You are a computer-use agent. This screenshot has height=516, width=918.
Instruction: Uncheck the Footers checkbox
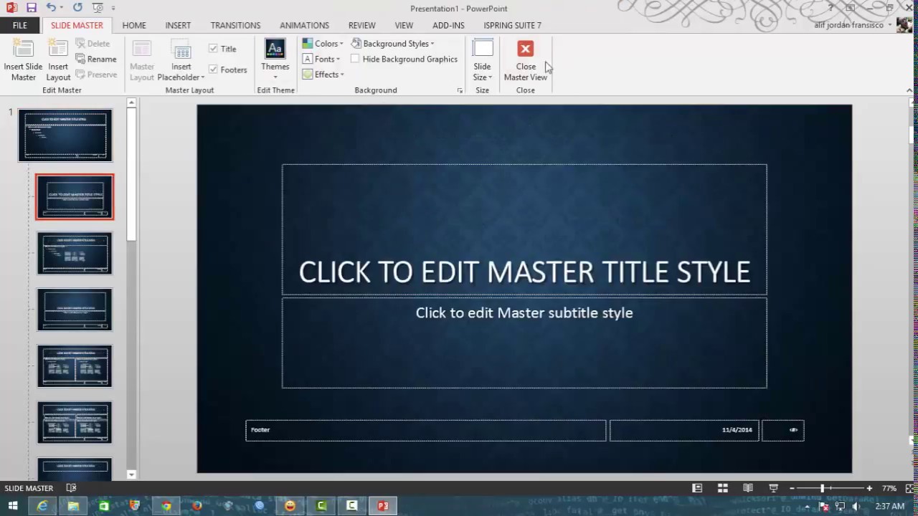tap(214, 70)
